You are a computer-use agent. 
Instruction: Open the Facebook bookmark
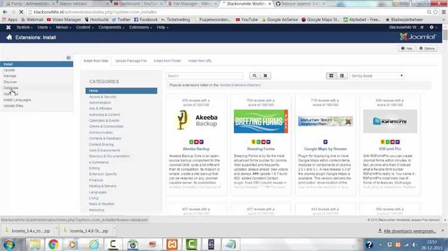[146, 20]
